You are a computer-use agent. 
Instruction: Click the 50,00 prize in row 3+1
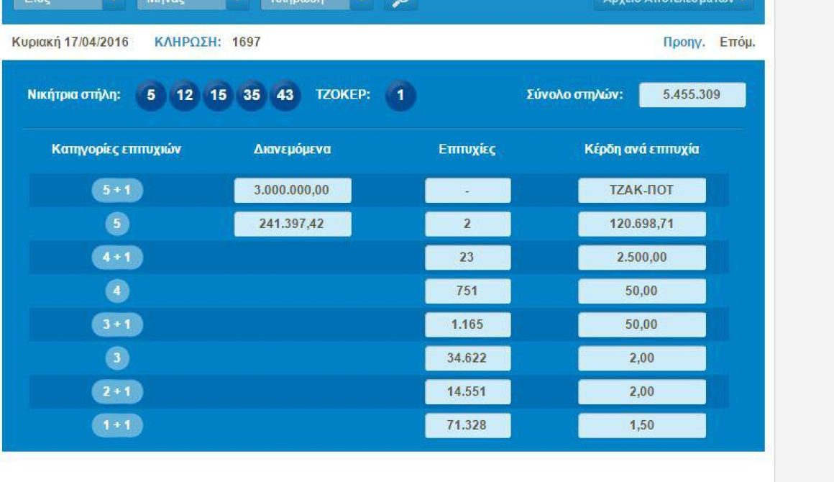point(642,324)
